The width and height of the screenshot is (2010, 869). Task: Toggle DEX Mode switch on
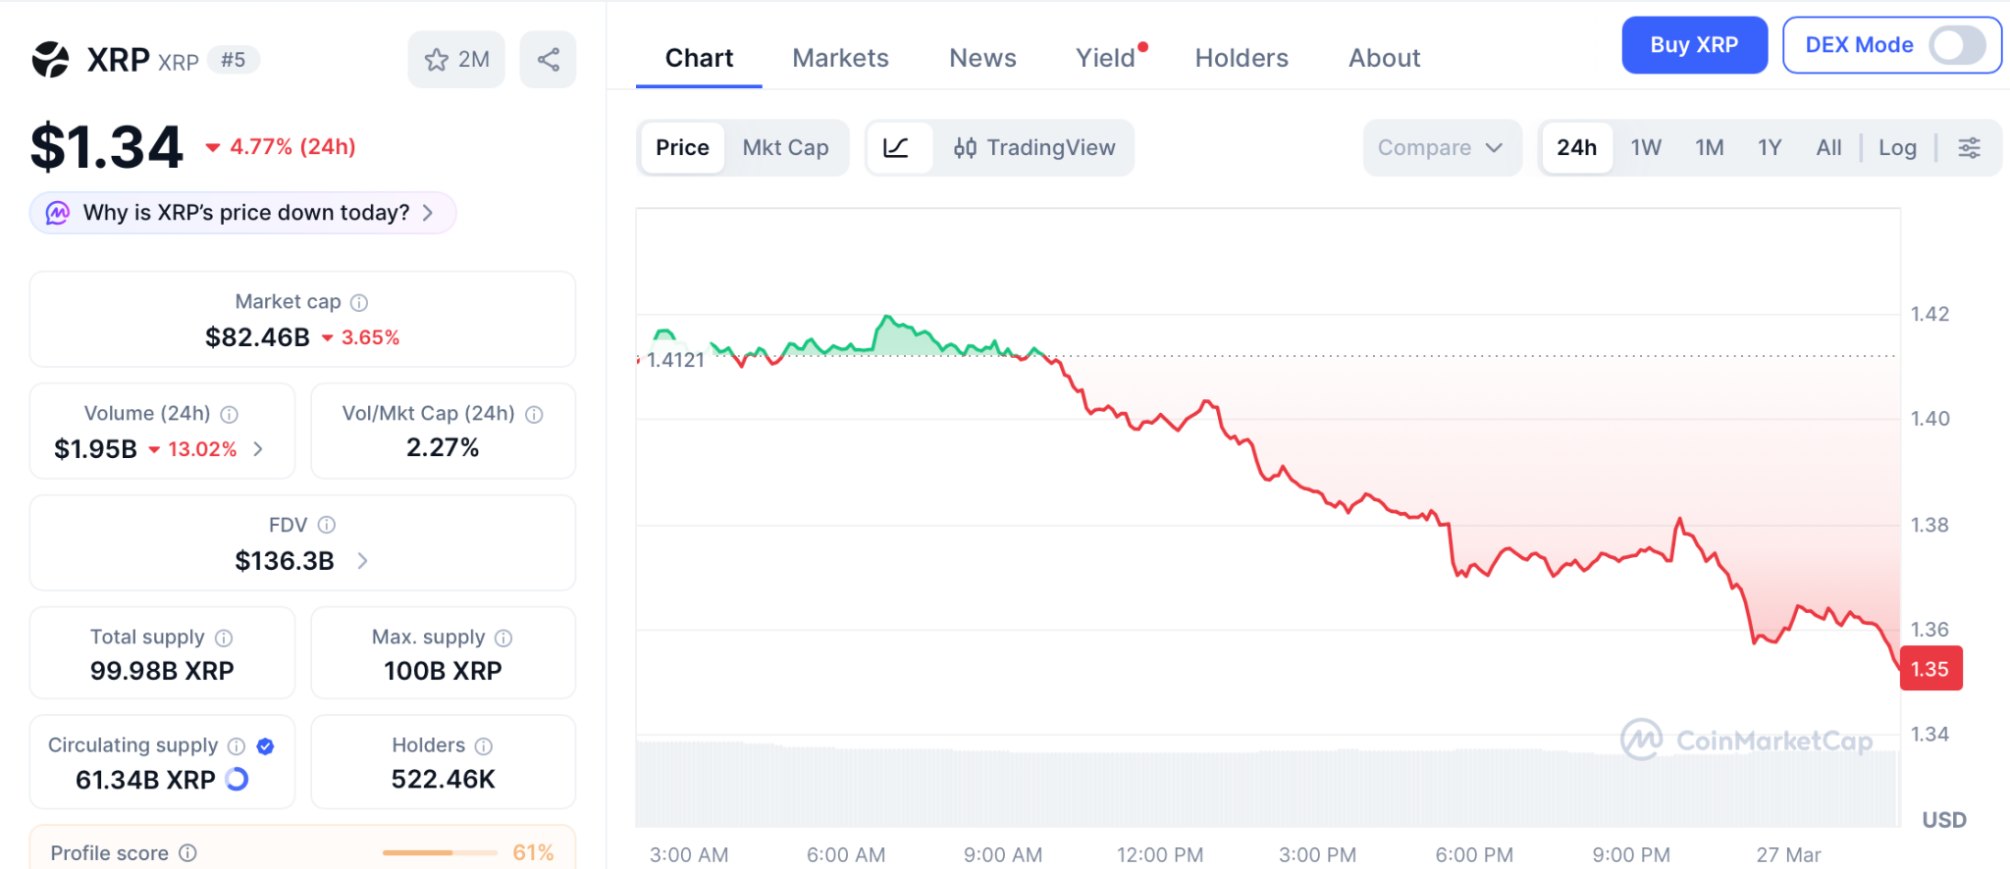(x=1957, y=45)
